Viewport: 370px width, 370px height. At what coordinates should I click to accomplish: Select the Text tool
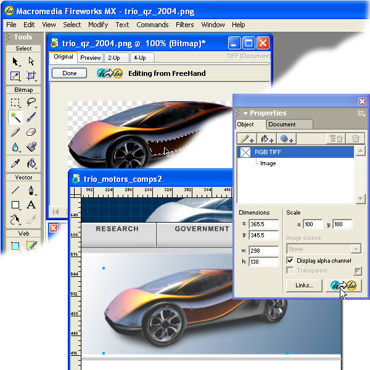click(31, 205)
